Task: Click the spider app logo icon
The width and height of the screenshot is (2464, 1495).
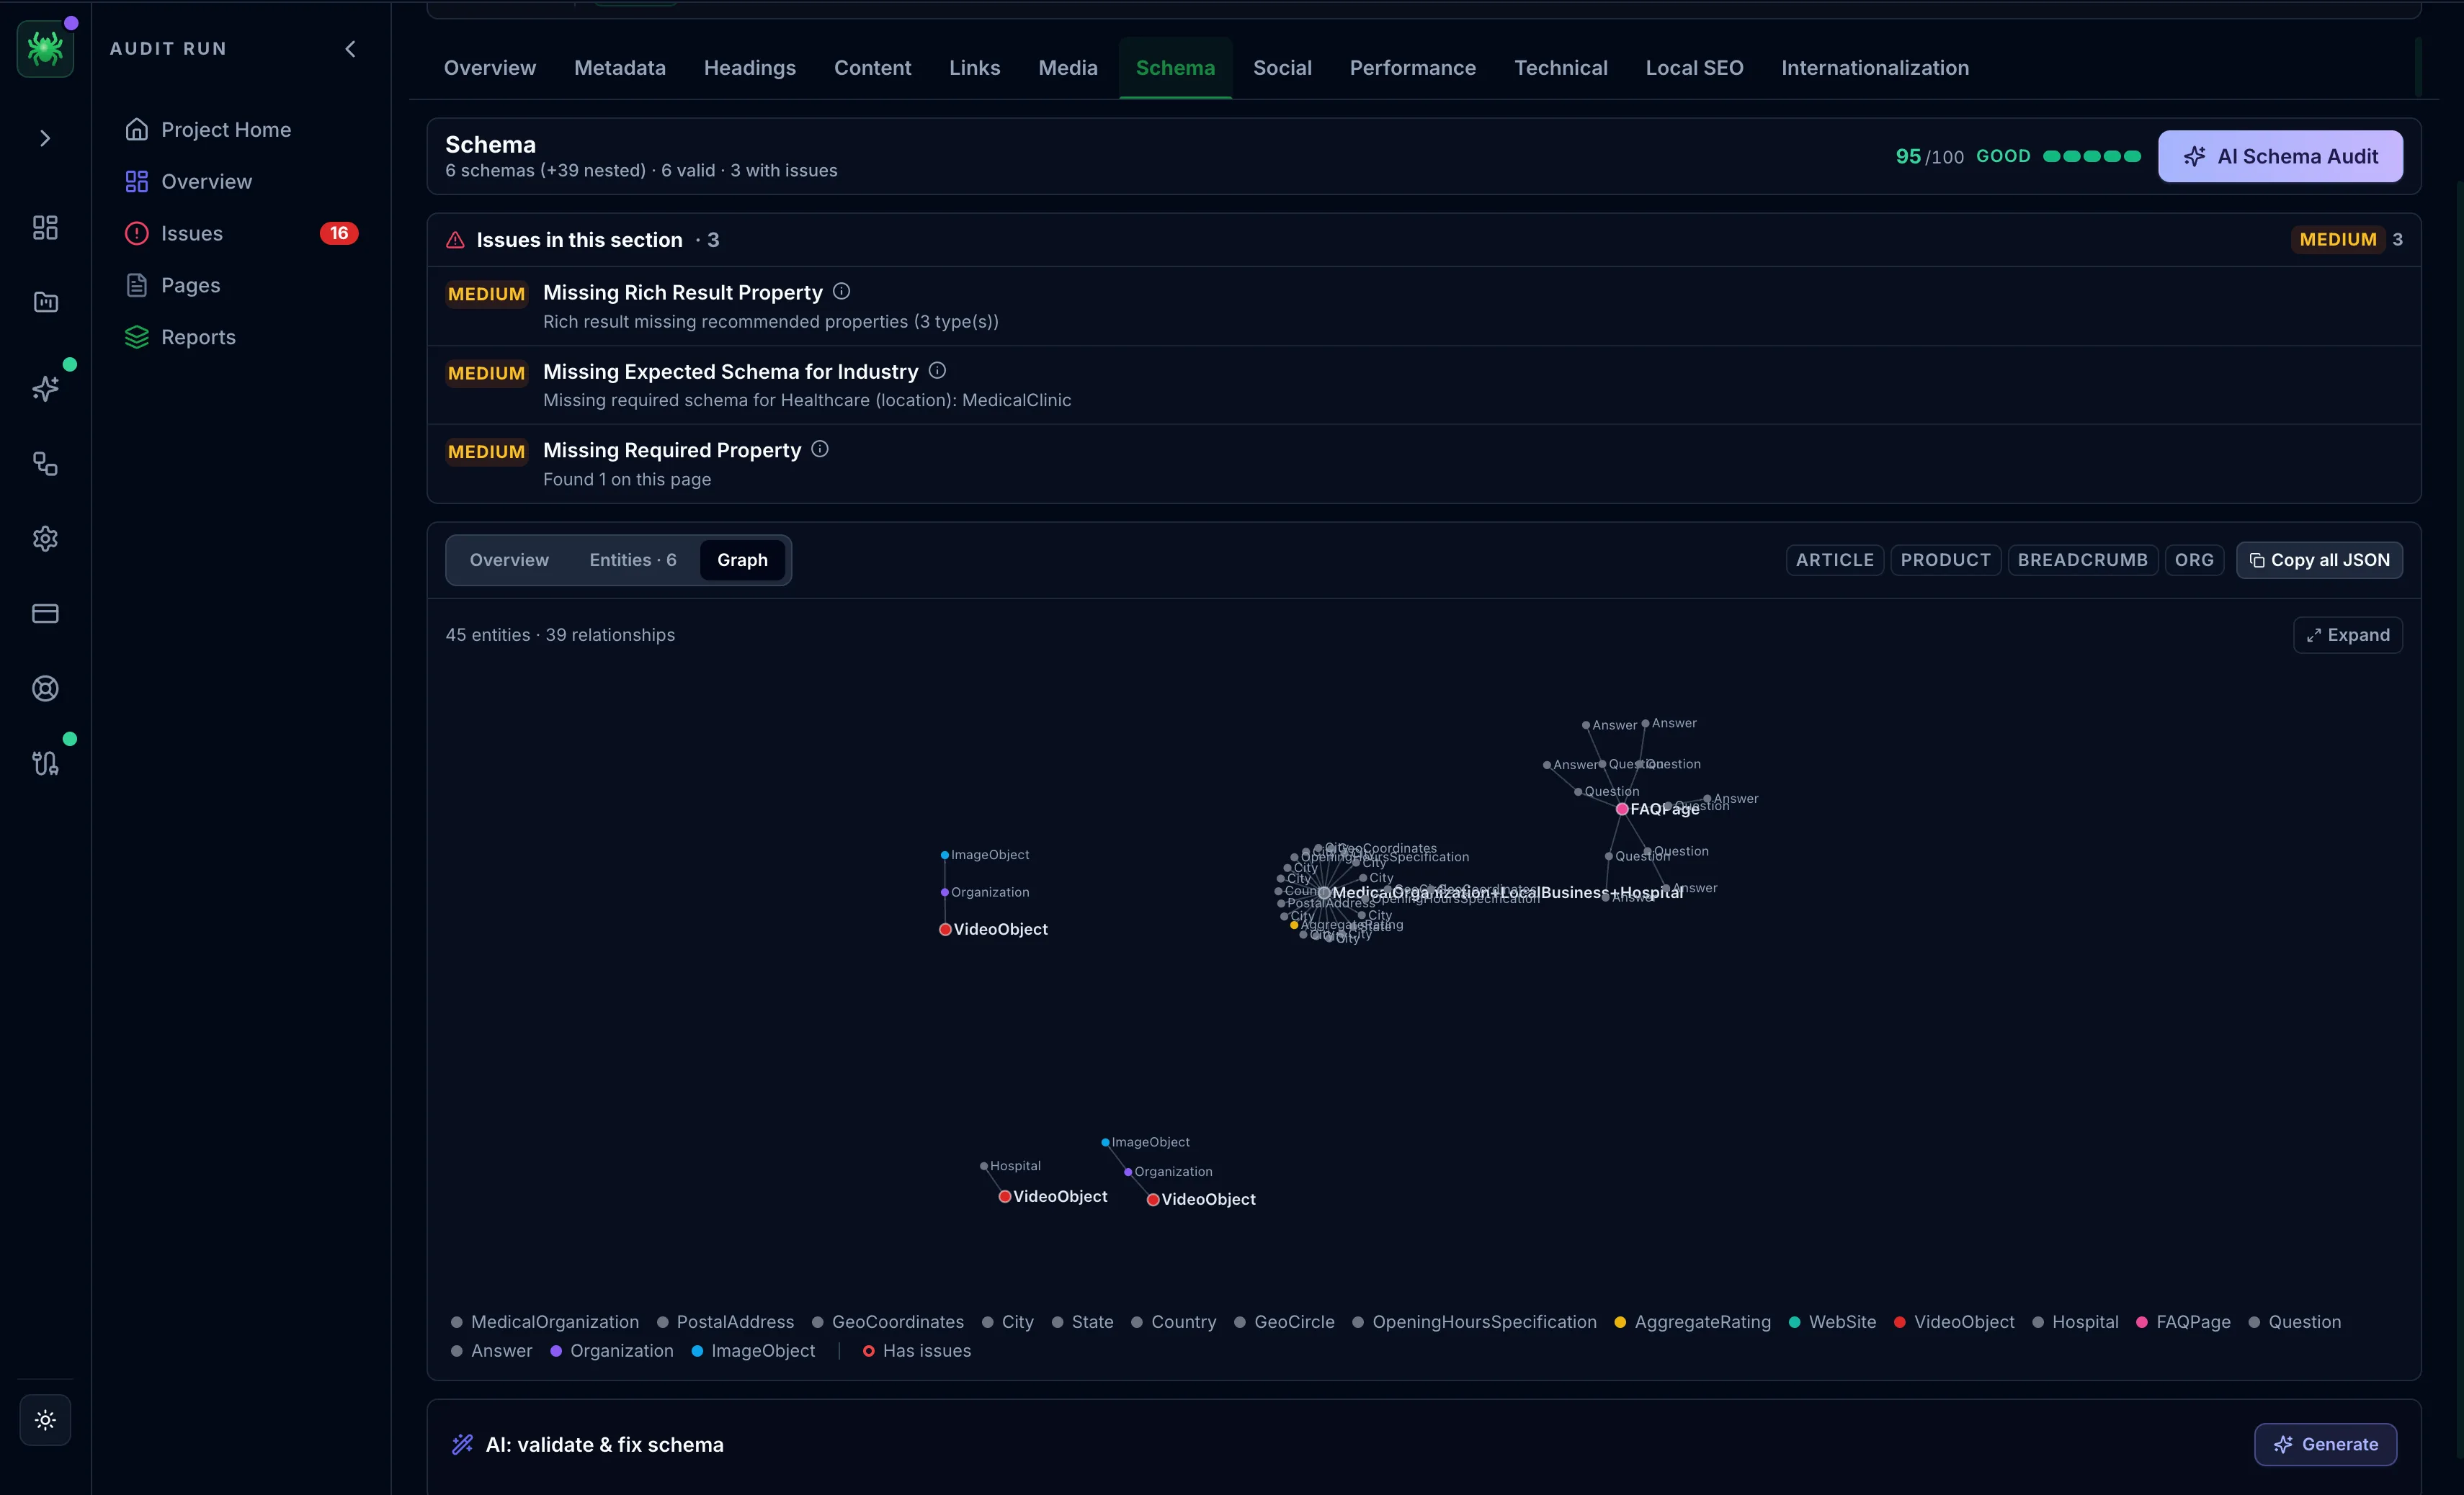Action: click(x=45, y=48)
